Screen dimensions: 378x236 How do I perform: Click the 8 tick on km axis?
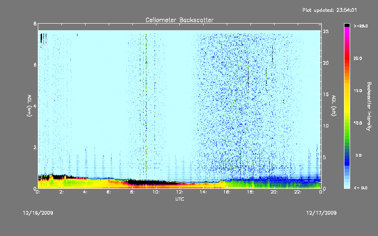(35, 24)
